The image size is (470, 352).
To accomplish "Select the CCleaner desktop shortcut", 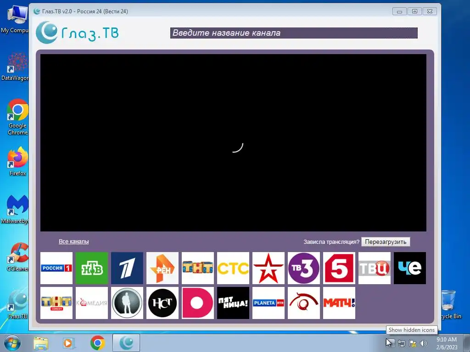I will pos(17,257).
